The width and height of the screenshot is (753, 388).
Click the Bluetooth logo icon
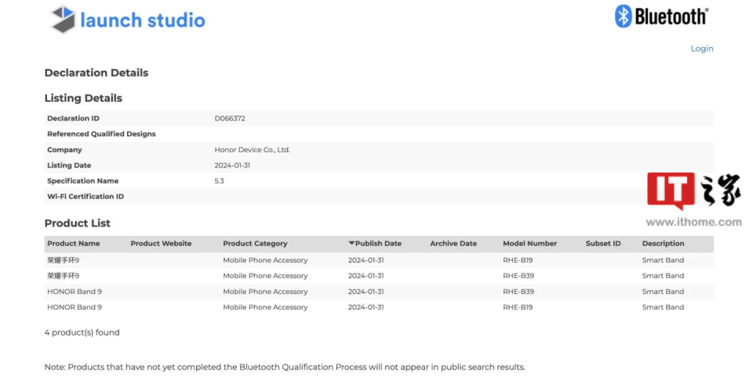click(x=624, y=16)
